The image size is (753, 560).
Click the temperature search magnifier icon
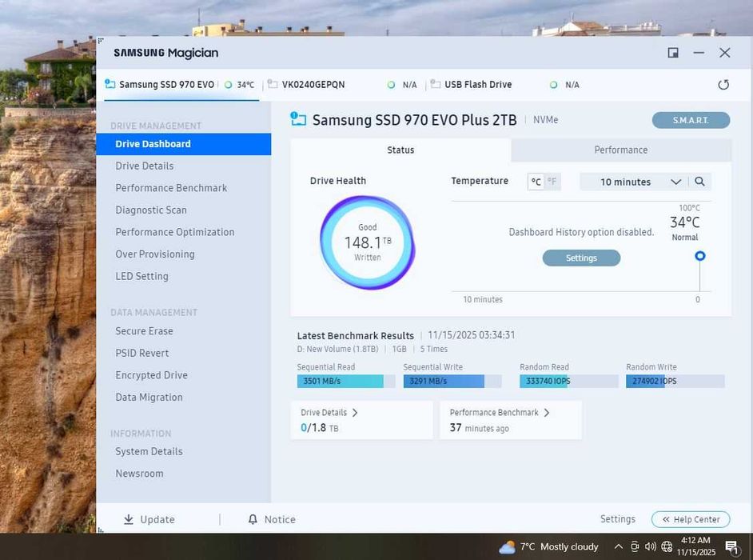point(699,182)
